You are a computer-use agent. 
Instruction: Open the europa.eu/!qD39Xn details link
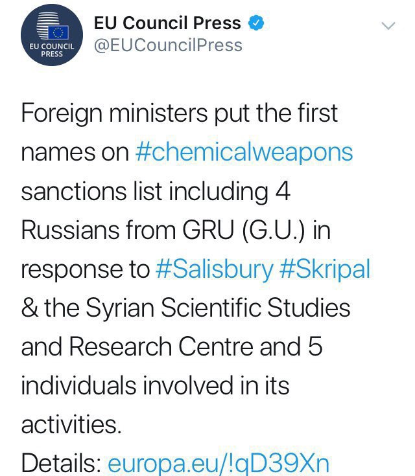[219, 464]
